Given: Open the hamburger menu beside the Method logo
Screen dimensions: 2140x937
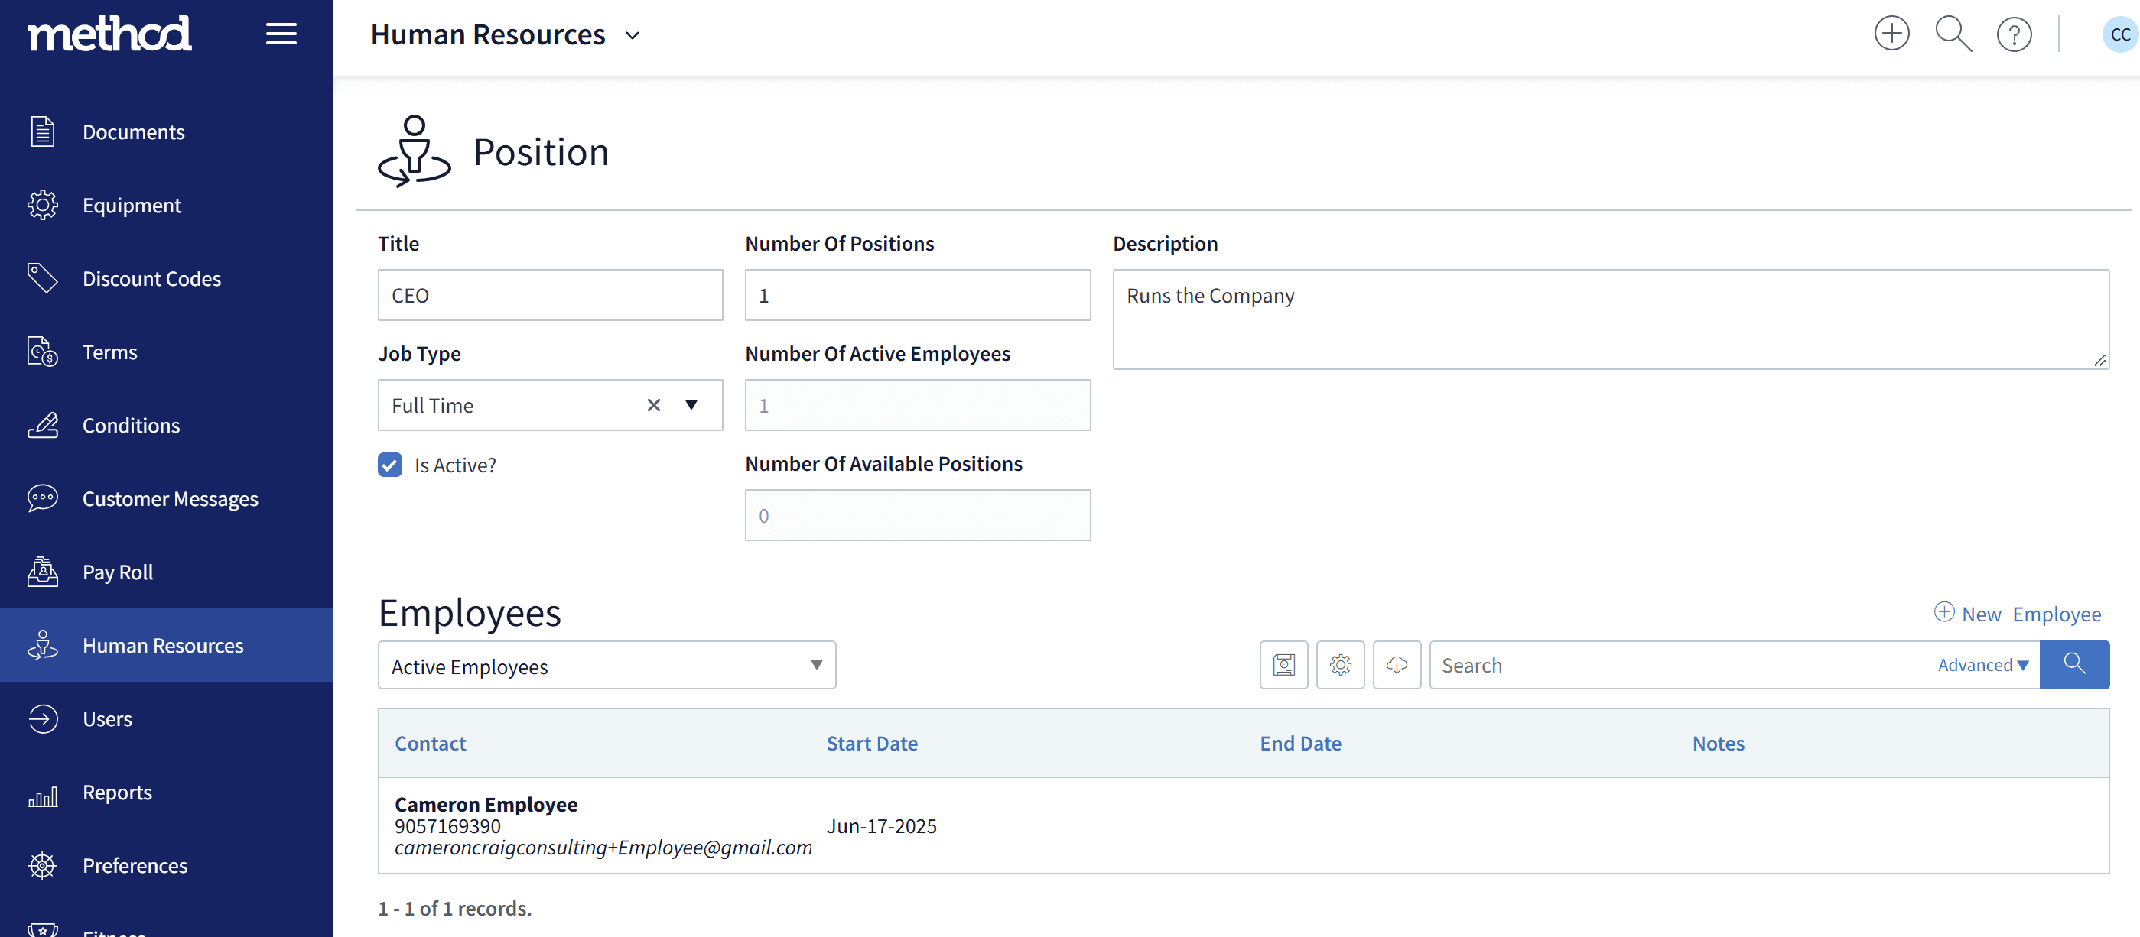Looking at the screenshot, I should tap(281, 34).
